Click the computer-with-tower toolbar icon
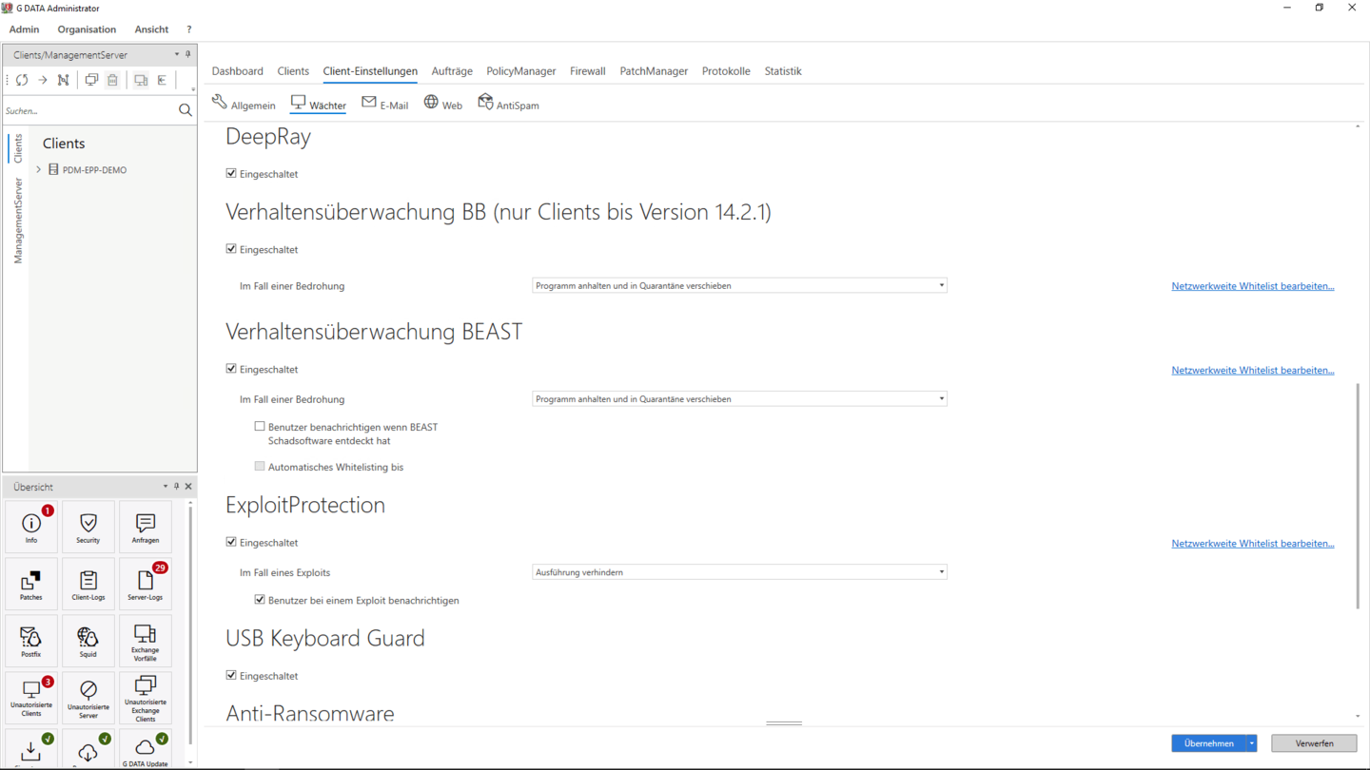Viewport: 1370px width, 770px height. pyautogui.click(x=141, y=80)
